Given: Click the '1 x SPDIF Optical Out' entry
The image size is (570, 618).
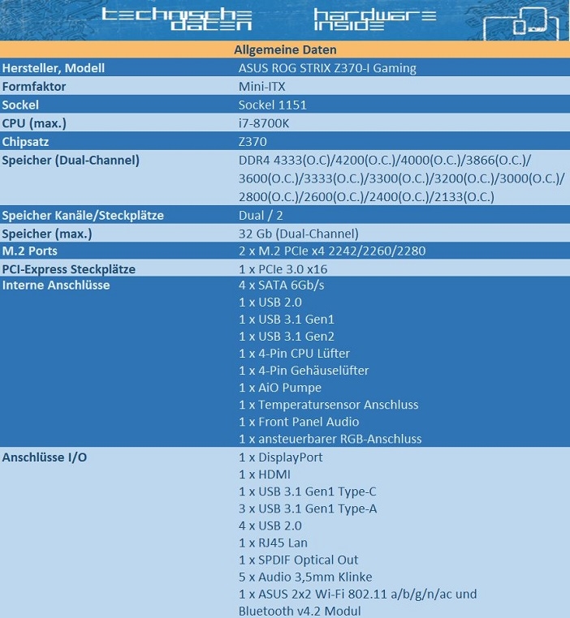Looking at the screenshot, I should [x=298, y=560].
